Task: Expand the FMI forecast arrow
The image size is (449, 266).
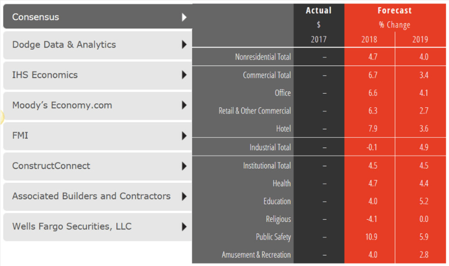Action: pyautogui.click(x=184, y=136)
